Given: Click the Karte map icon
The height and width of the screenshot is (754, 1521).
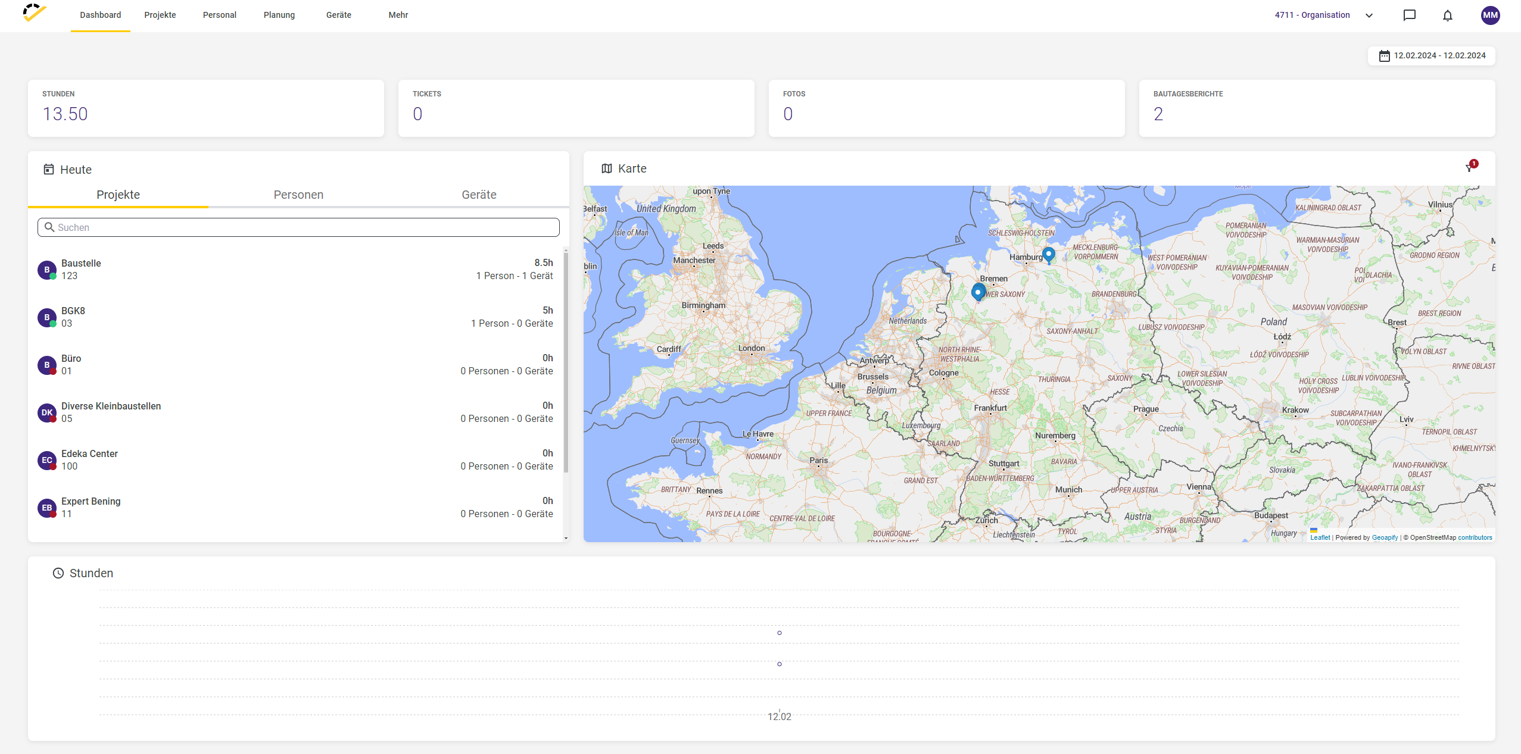Looking at the screenshot, I should 607,168.
